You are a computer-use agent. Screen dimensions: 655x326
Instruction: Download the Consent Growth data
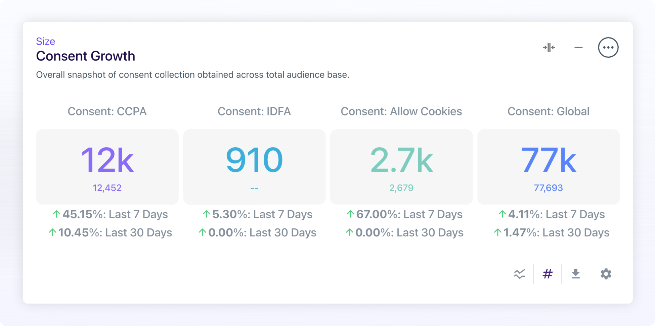click(x=576, y=274)
